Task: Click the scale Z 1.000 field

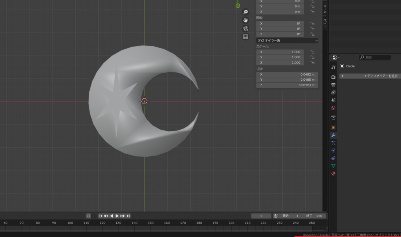Action: click(280, 63)
